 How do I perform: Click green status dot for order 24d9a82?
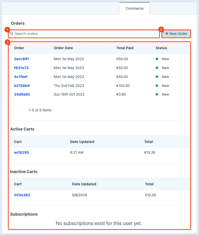coord(157,94)
